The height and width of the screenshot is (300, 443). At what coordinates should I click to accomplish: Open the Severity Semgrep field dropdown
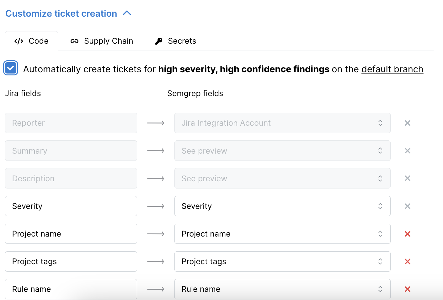pyautogui.click(x=380, y=206)
